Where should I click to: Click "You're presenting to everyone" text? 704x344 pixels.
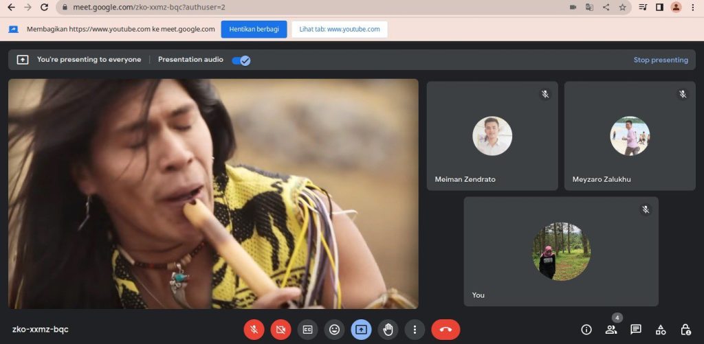point(89,60)
